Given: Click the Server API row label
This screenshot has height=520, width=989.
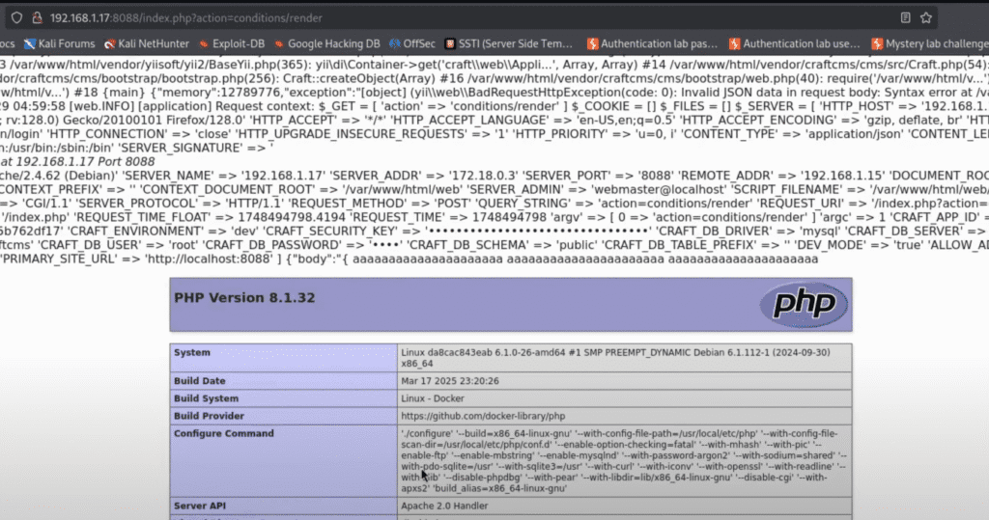Looking at the screenshot, I should [x=199, y=506].
